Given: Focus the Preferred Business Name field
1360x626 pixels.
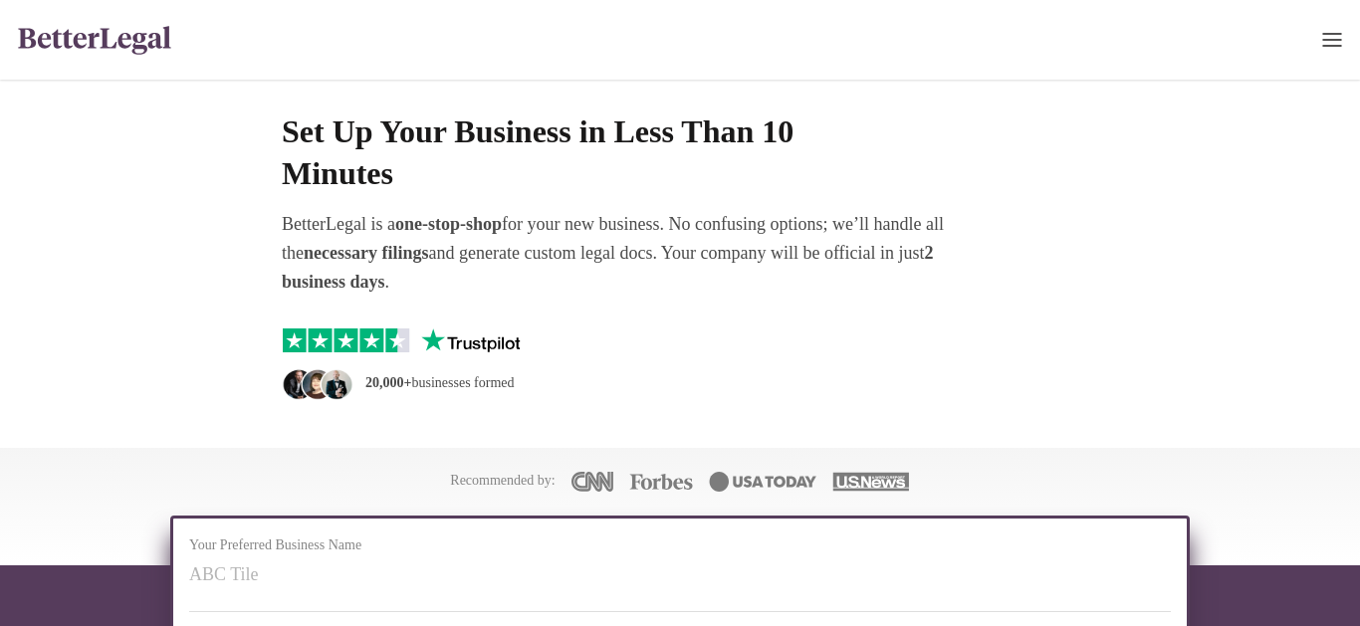Looking at the screenshot, I should point(680,574).
